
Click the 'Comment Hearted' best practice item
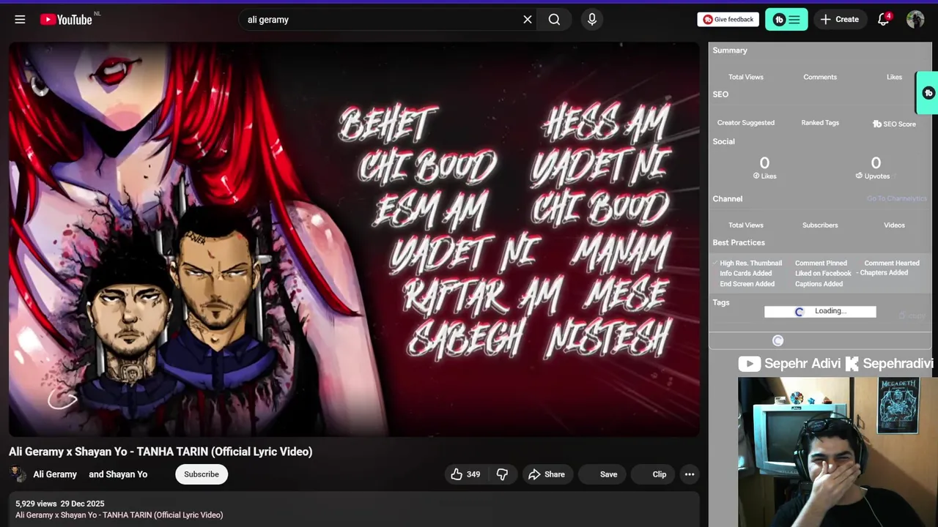pyautogui.click(x=892, y=263)
